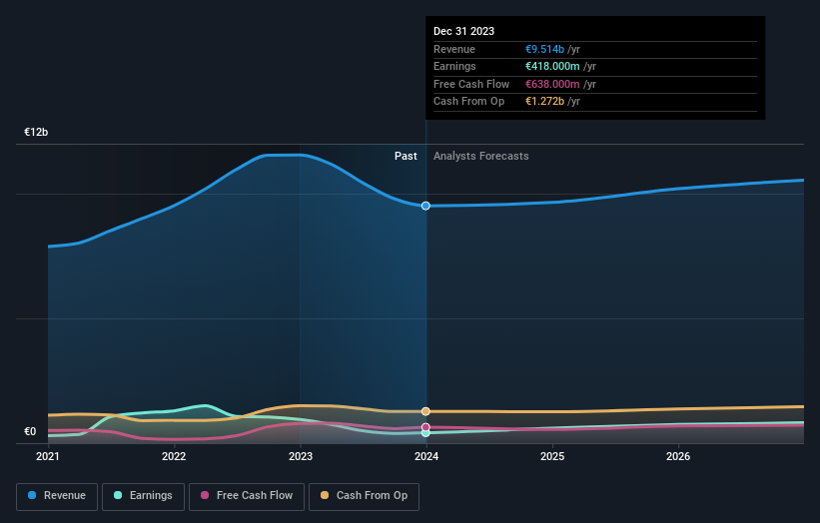The width and height of the screenshot is (820, 523).
Task: Click the €9.514b revenue value
Action: [x=545, y=49]
